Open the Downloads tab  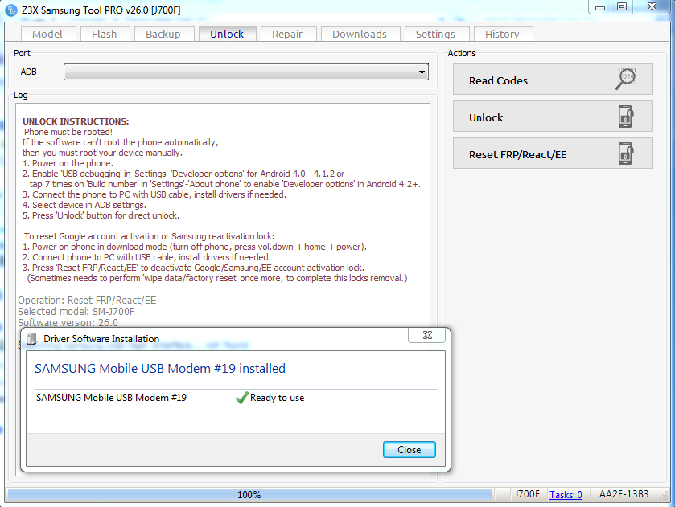click(x=360, y=34)
